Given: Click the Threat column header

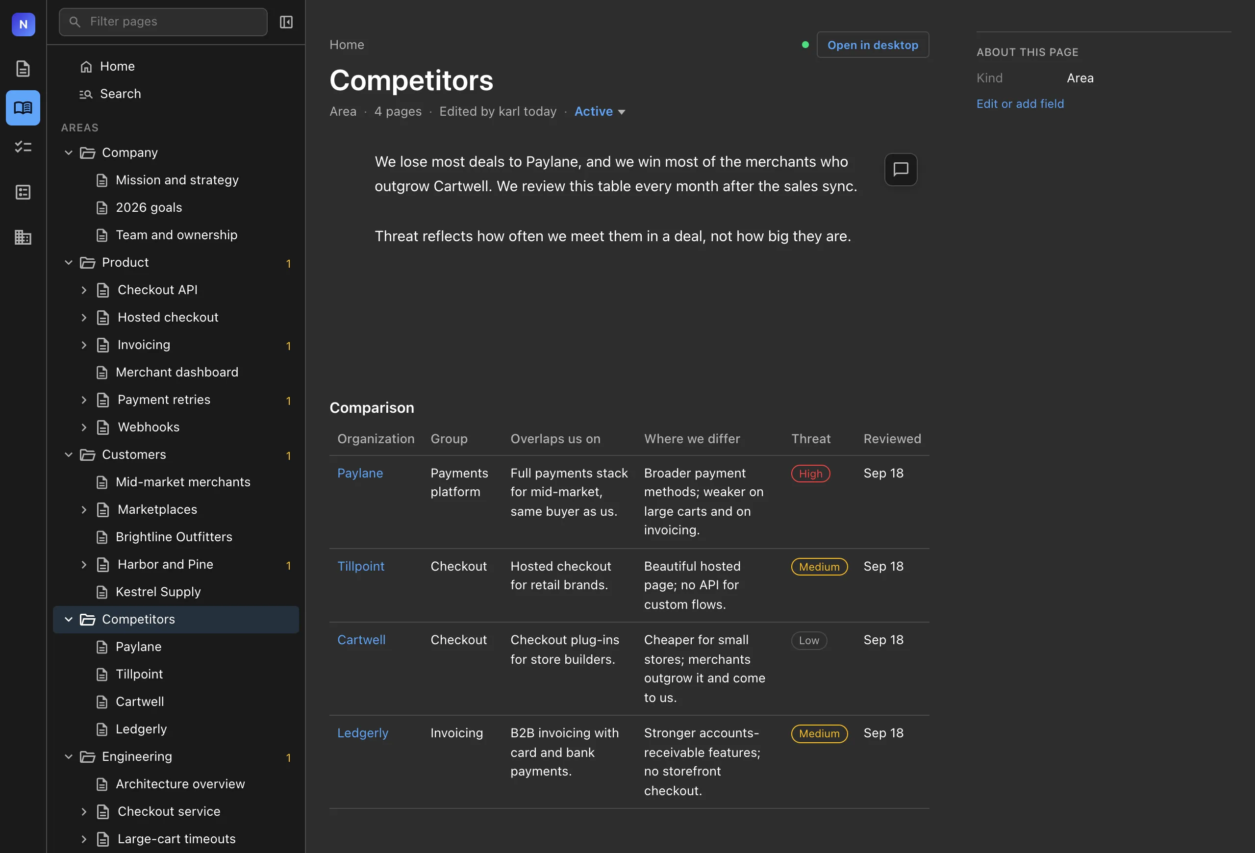Looking at the screenshot, I should click(810, 439).
